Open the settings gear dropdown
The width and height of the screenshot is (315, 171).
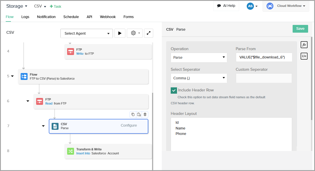135,33
